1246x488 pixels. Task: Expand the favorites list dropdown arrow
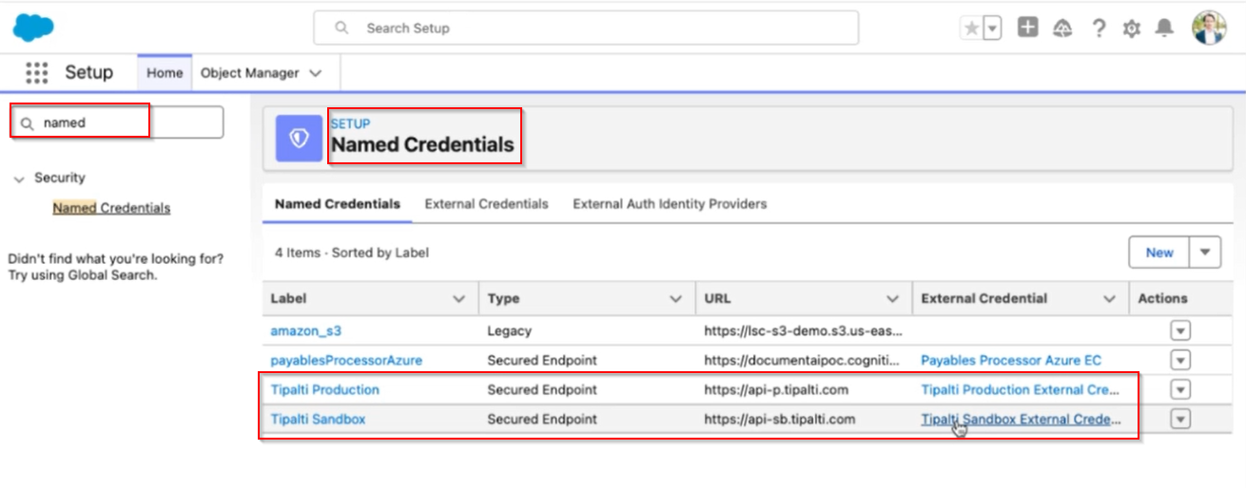pos(992,28)
